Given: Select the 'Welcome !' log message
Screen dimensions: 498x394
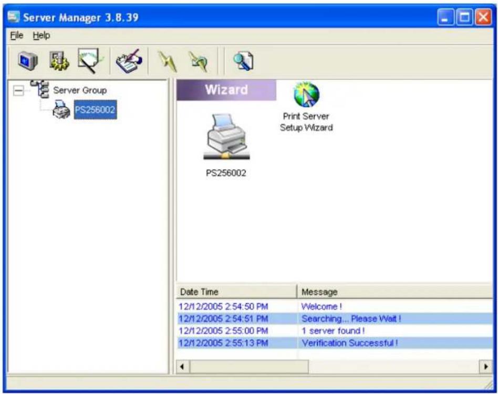Looking at the screenshot, I should point(321,306).
